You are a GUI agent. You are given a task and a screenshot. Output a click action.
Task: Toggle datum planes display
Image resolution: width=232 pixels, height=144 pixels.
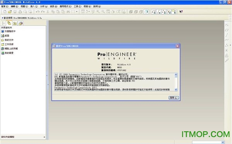click(x=154, y=12)
